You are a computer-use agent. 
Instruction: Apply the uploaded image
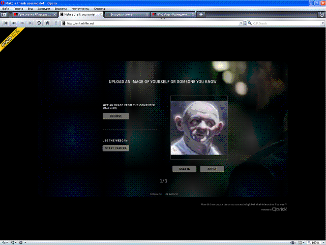[212, 169]
